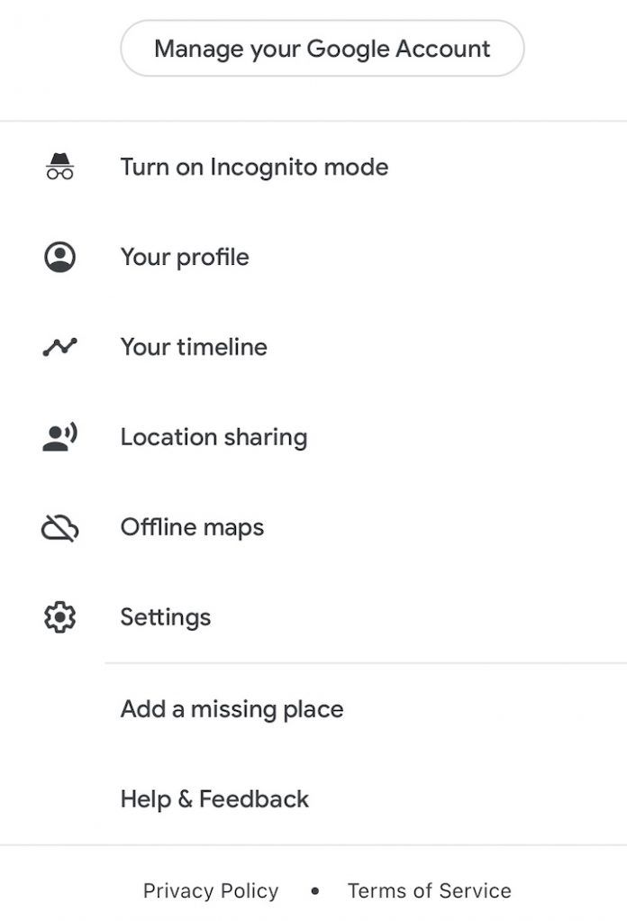The height and width of the screenshot is (921, 627).
Task: Click the broadcast waves beside the sharing person
Action: [x=69, y=430]
